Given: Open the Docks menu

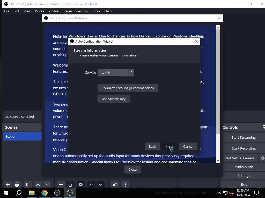Looking at the screenshot, I should point(40,11).
